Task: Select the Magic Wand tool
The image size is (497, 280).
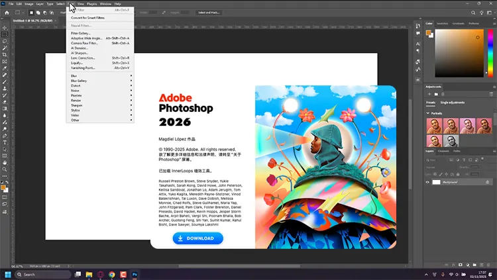Action: tap(5, 48)
